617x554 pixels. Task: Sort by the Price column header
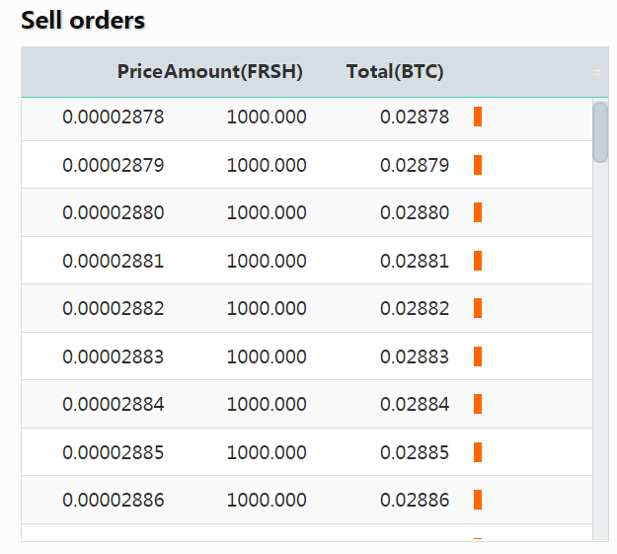point(139,72)
